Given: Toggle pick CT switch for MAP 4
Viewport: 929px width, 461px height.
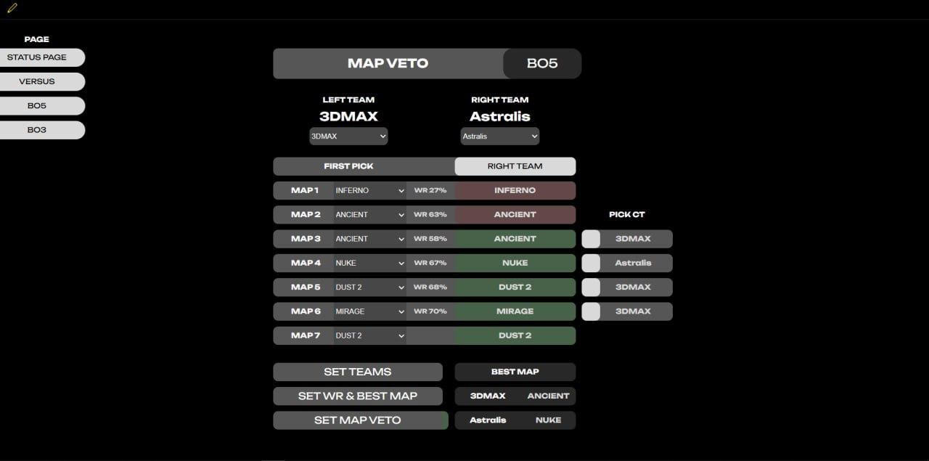Looking at the screenshot, I should pos(591,263).
